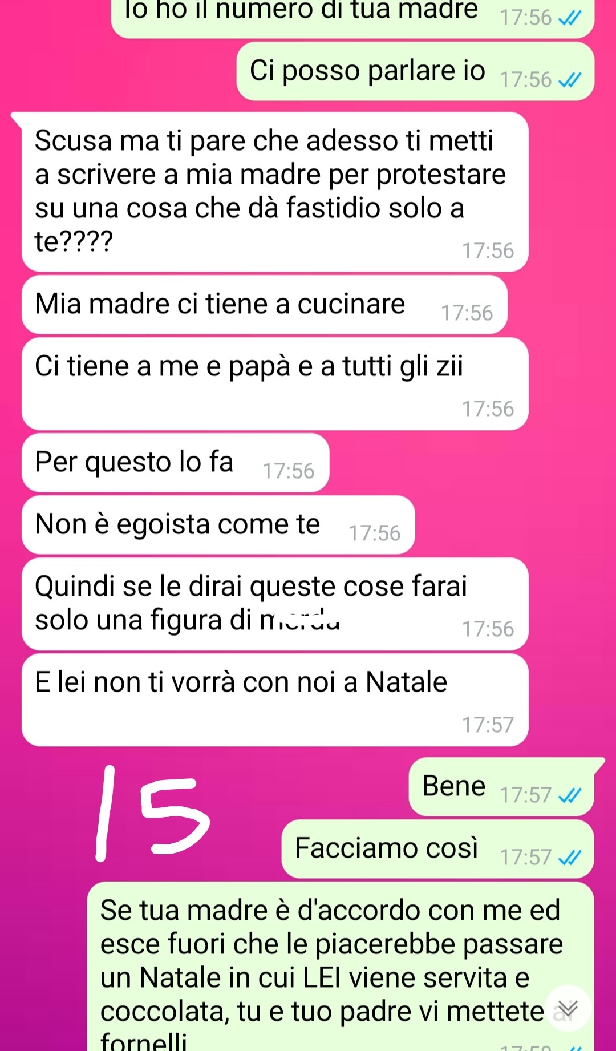Viewport: 616px width, 1051px height.
Task: Tap read receipt ticks on 'Ci posso parlare io'
Action: coord(569,80)
